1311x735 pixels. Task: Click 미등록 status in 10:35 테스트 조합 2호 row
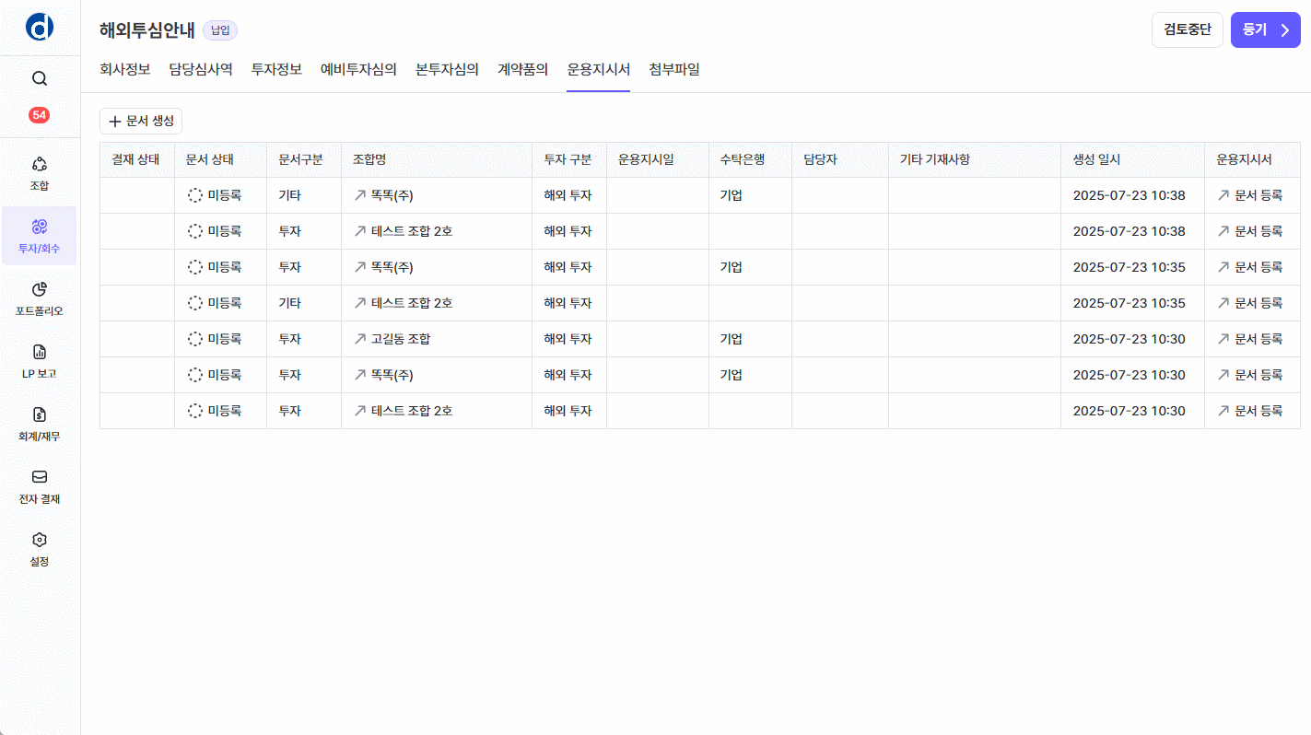pyautogui.click(x=215, y=303)
